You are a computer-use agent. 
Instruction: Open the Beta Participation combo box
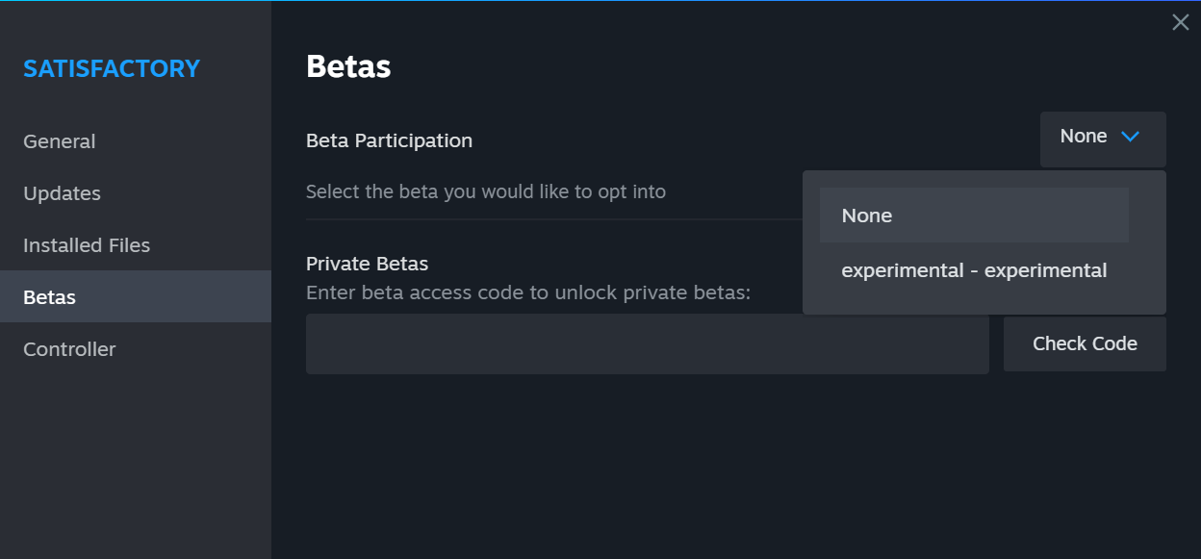coord(1102,139)
